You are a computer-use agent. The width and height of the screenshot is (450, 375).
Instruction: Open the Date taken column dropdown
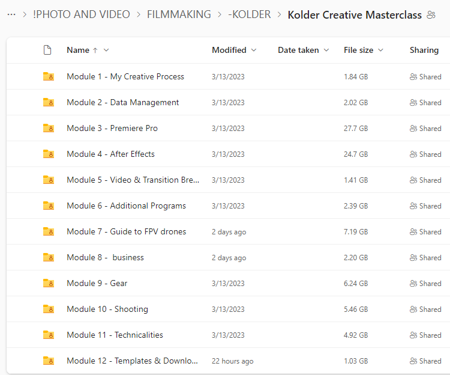click(326, 50)
